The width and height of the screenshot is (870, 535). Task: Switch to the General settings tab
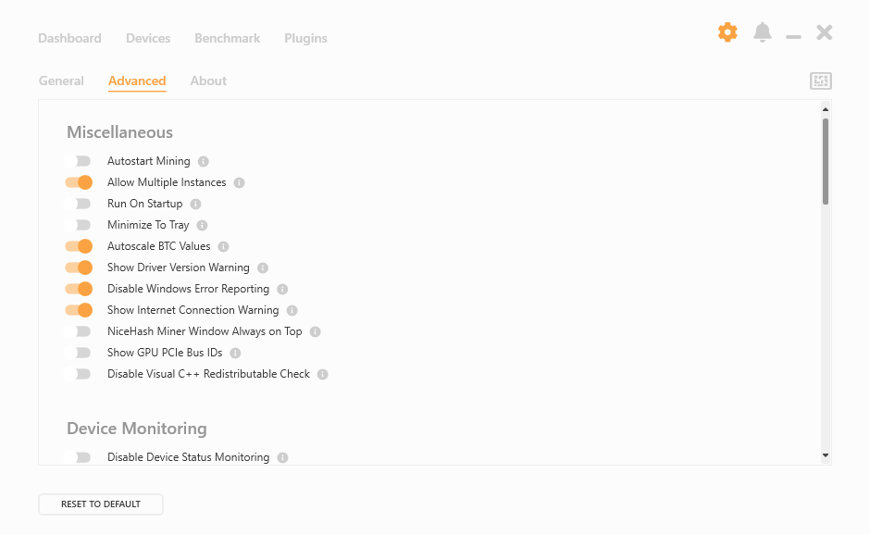(61, 81)
